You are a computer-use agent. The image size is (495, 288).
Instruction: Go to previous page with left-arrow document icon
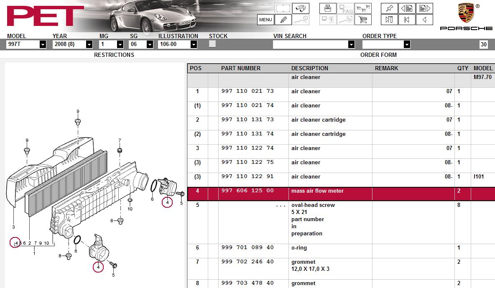pyautogui.click(x=407, y=8)
